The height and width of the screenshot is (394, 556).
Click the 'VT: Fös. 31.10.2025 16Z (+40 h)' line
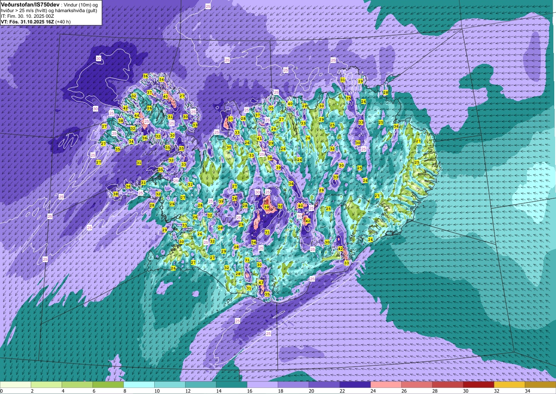coord(36,21)
